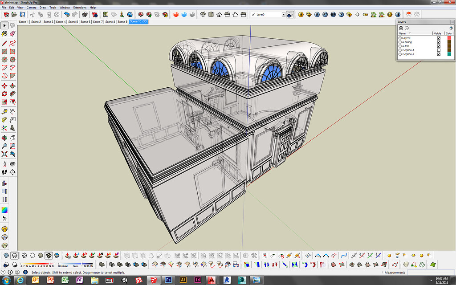Enable visibility of z-option-1 layer
Image resolution: width=456 pixels, height=285 pixels.
point(439,50)
